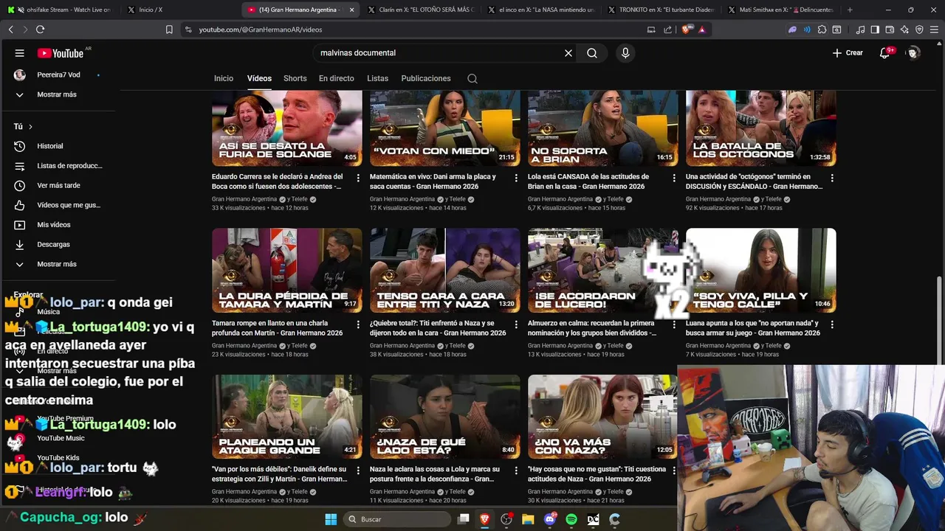Viewport: 945px width, 531px height.
Task: Open browser extensions puzzle icon
Action: click(x=822, y=29)
